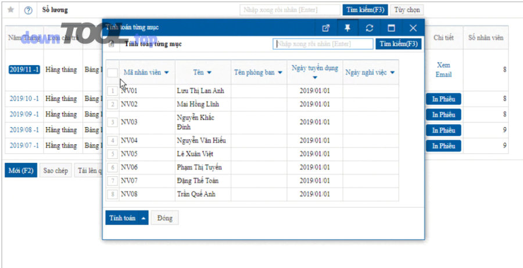
Task: Click the small document icon beside dialog title
Action: pos(112,44)
